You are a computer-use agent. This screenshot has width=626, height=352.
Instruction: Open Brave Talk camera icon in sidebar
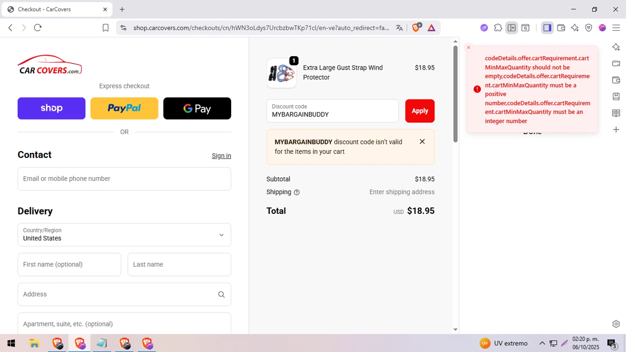pos(616,63)
